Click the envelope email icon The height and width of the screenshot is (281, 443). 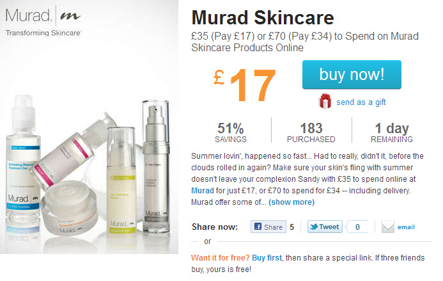388,227
